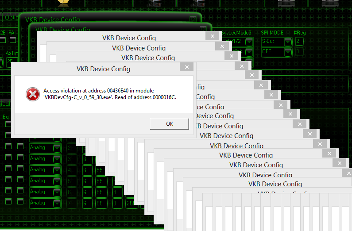Open the Analog dropdown in row 6
The image size is (352, 231).
pyautogui.click(x=57, y=192)
